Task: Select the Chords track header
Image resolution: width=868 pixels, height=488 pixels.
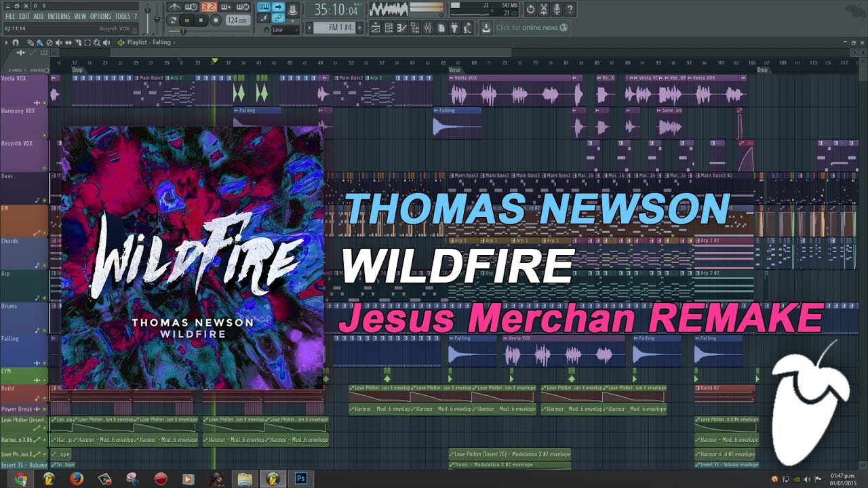Action: point(24,252)
